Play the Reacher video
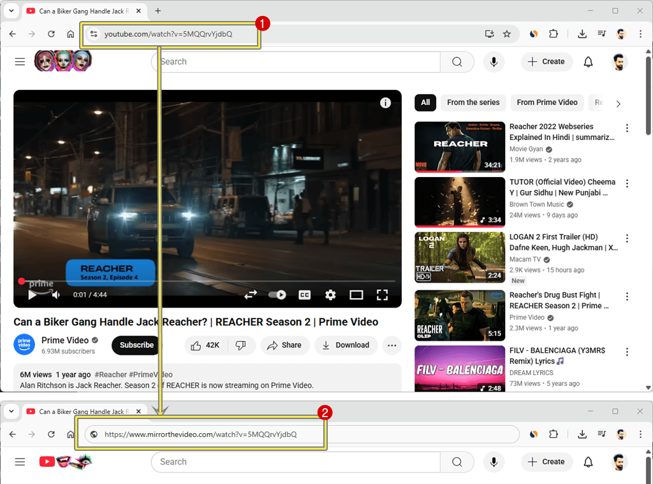 pos(33,295)
